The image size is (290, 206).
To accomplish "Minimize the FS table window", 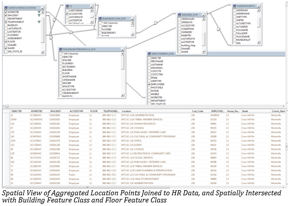I will [x=92, y=6].
